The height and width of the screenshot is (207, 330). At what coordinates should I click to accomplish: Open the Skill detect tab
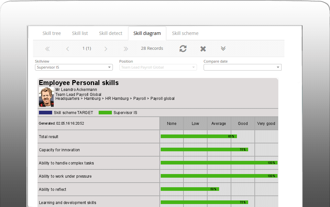click(111, 33)
